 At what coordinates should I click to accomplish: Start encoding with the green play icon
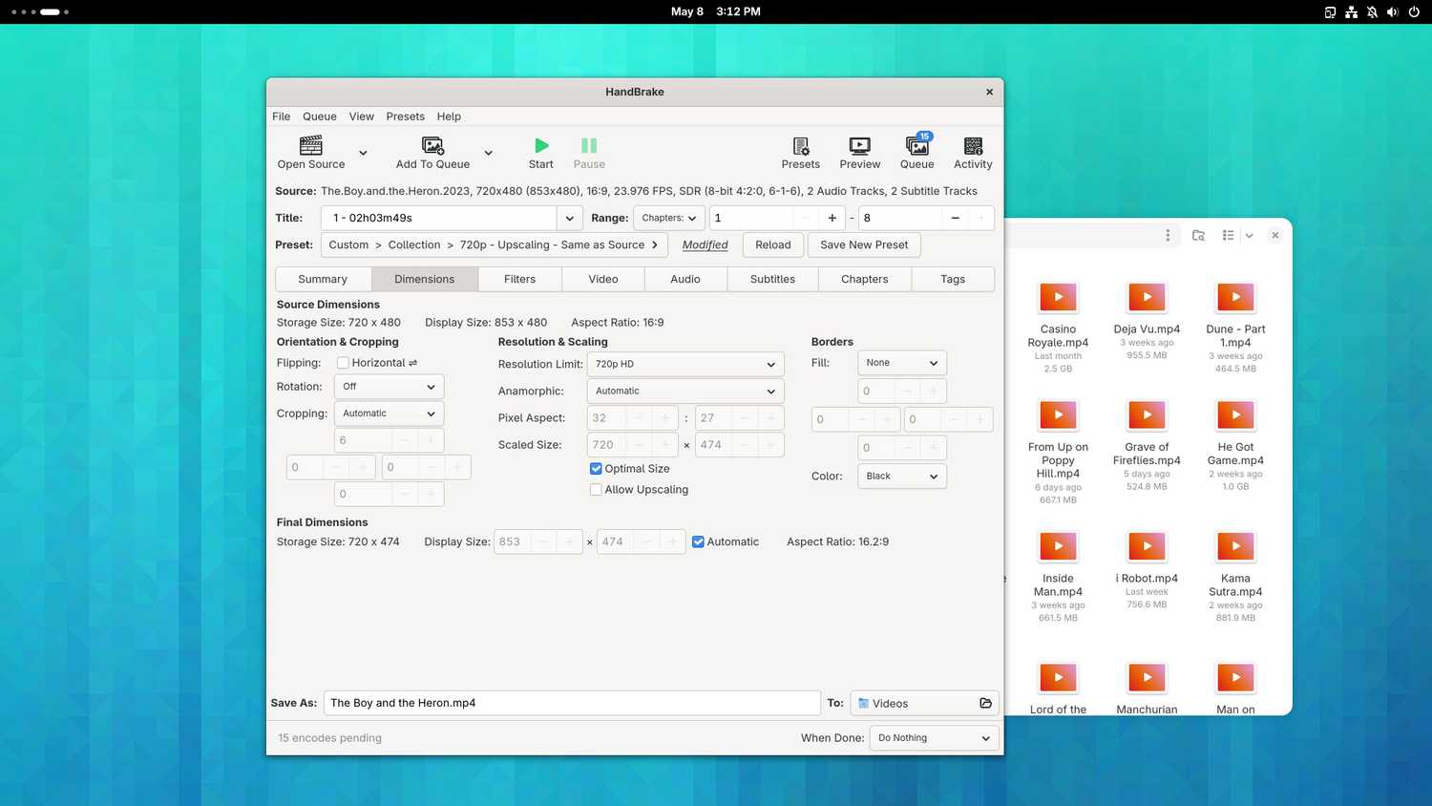click(541, 145)
